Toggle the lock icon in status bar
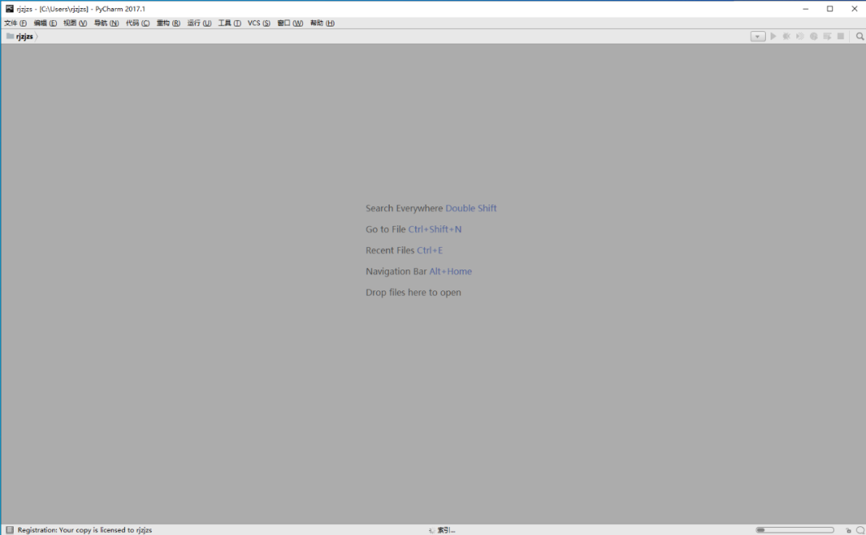This screenshot has height=535, width=866. (848, 530)
